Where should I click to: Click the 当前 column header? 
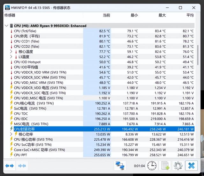[106, 15]
